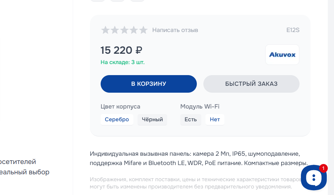Click the На складе: 3 шт. status
334x195 pixels.
(x=122, y=62)
